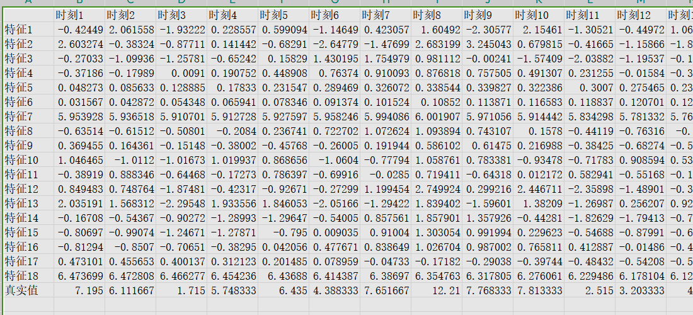Select the 时刻4 header cell
This screenshot has height=315, width=693.
232,16
